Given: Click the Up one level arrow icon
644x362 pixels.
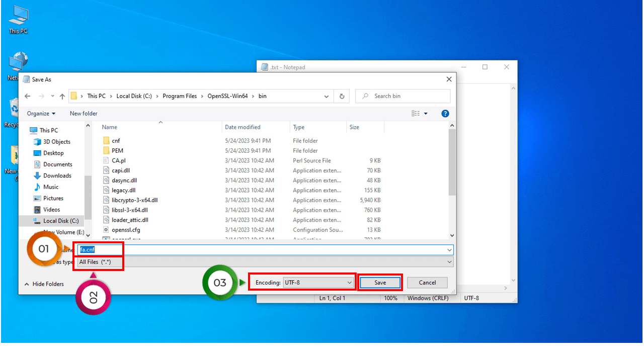Looking at the screenshot, I should 62,96.
